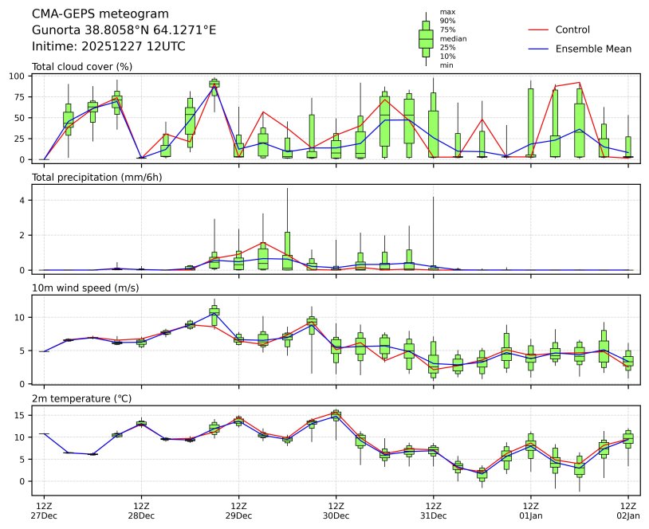Click the CMA-GEPS meteogram title
The height and width of the screenshot is (529, 649).
click(100, 14)
